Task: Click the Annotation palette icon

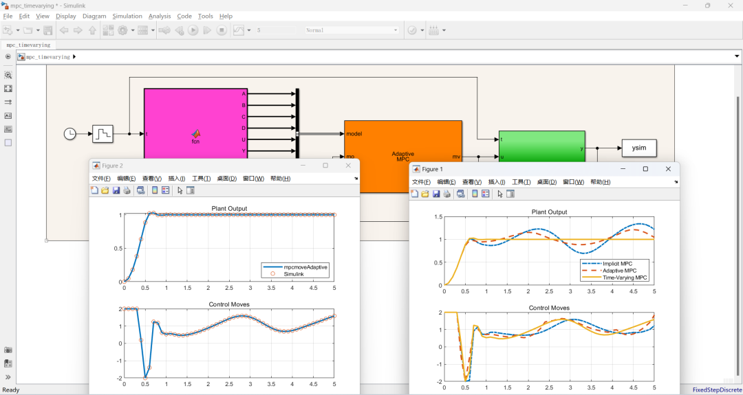Action: pyautogui.click(x=8, y=115)
